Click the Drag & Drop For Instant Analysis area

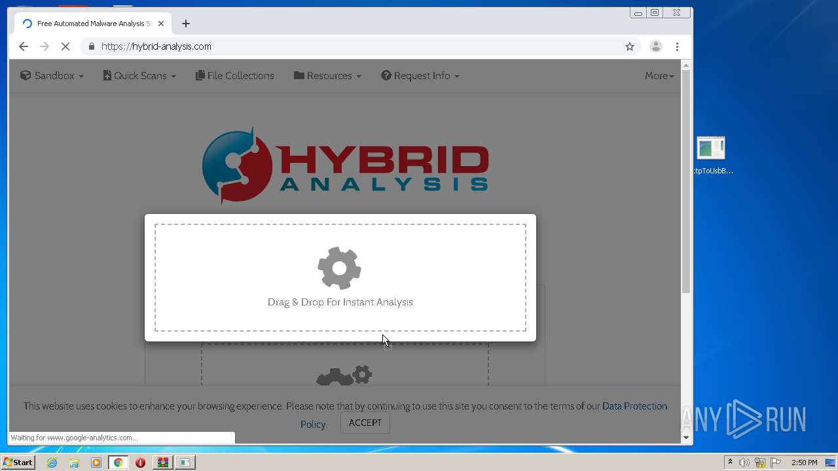(340, 278)
